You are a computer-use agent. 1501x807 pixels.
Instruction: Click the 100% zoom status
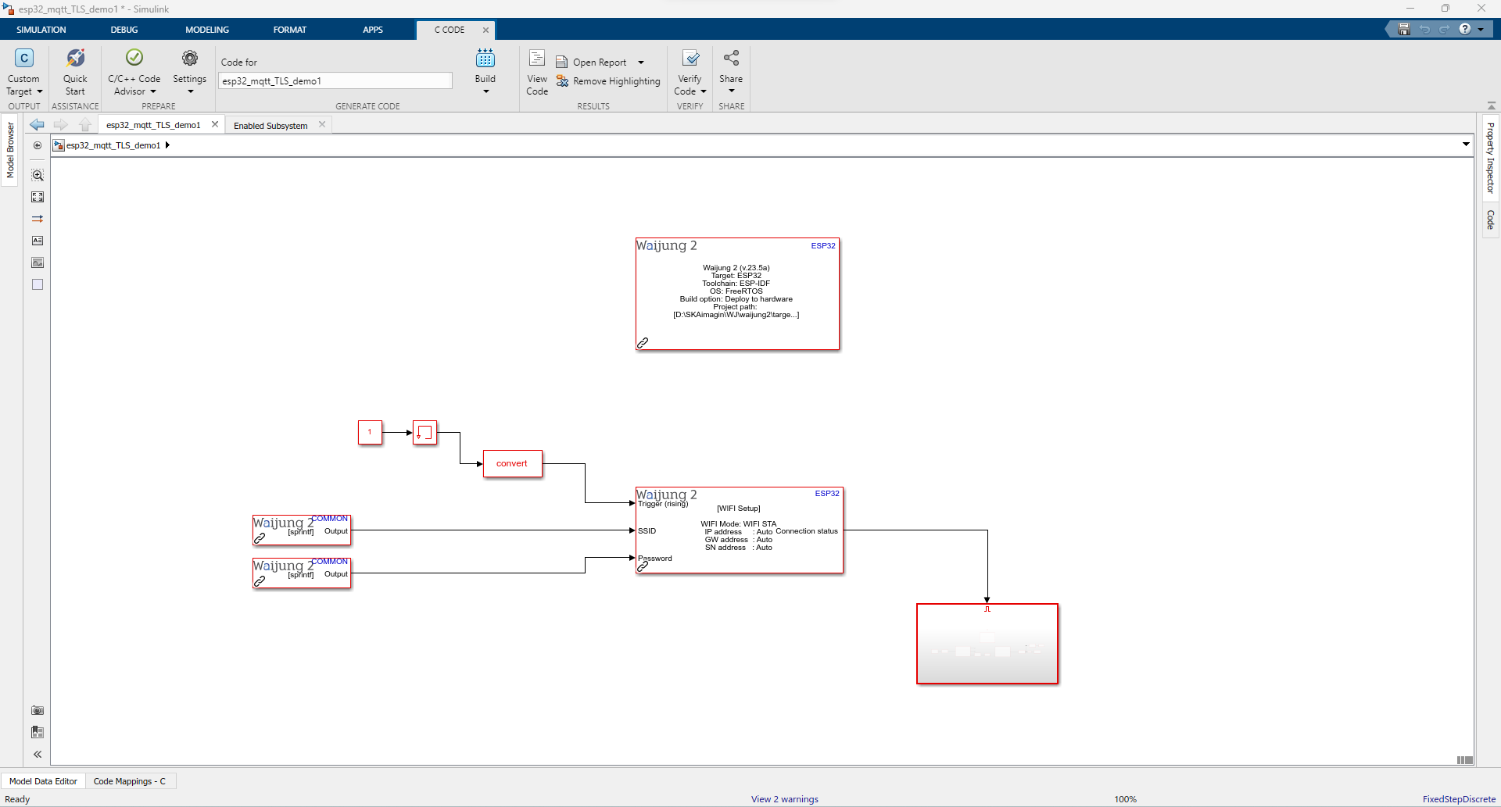pos(1125,799)
